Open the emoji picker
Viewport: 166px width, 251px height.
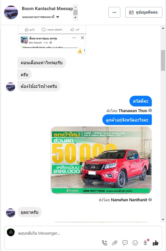pyautogui.click(x=135, y=243)
